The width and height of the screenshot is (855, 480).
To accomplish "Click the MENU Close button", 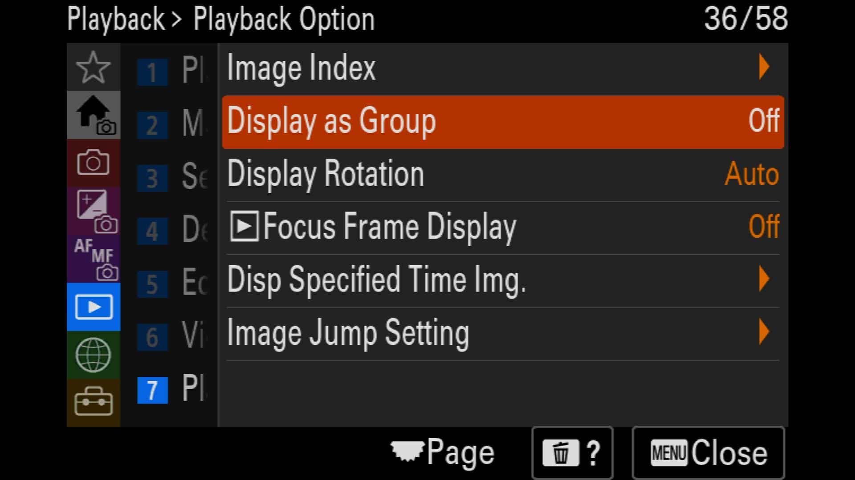I will coord(708,453).
